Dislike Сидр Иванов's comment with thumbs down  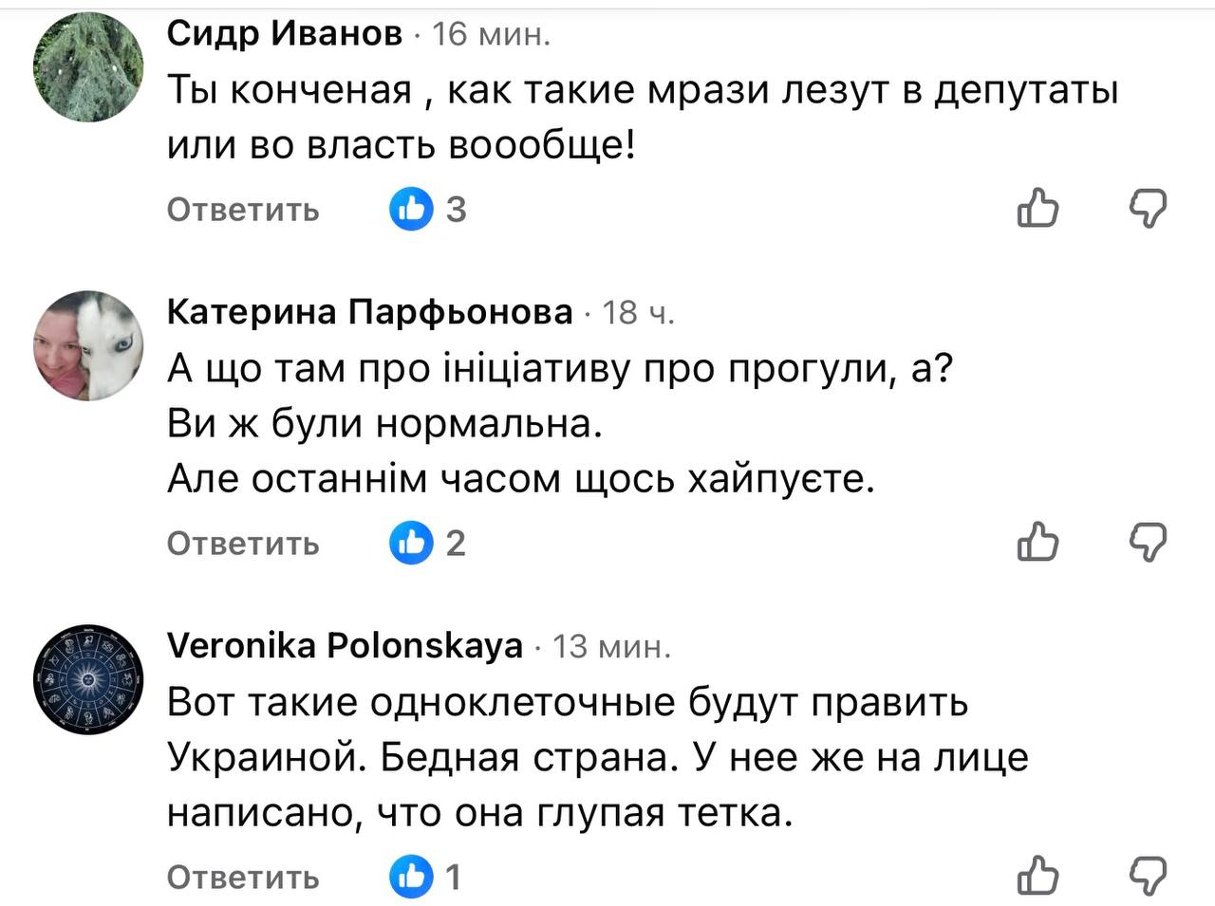pyautogui.click(x=1148, y=208)
